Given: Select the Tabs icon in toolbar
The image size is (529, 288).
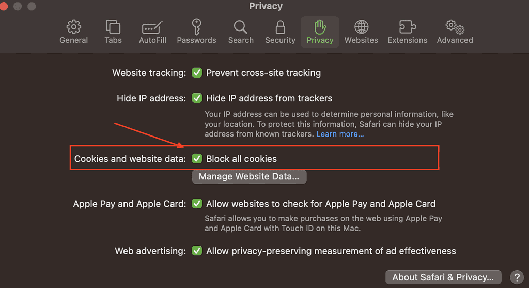Looking at the screenshot, I should 113,27.
